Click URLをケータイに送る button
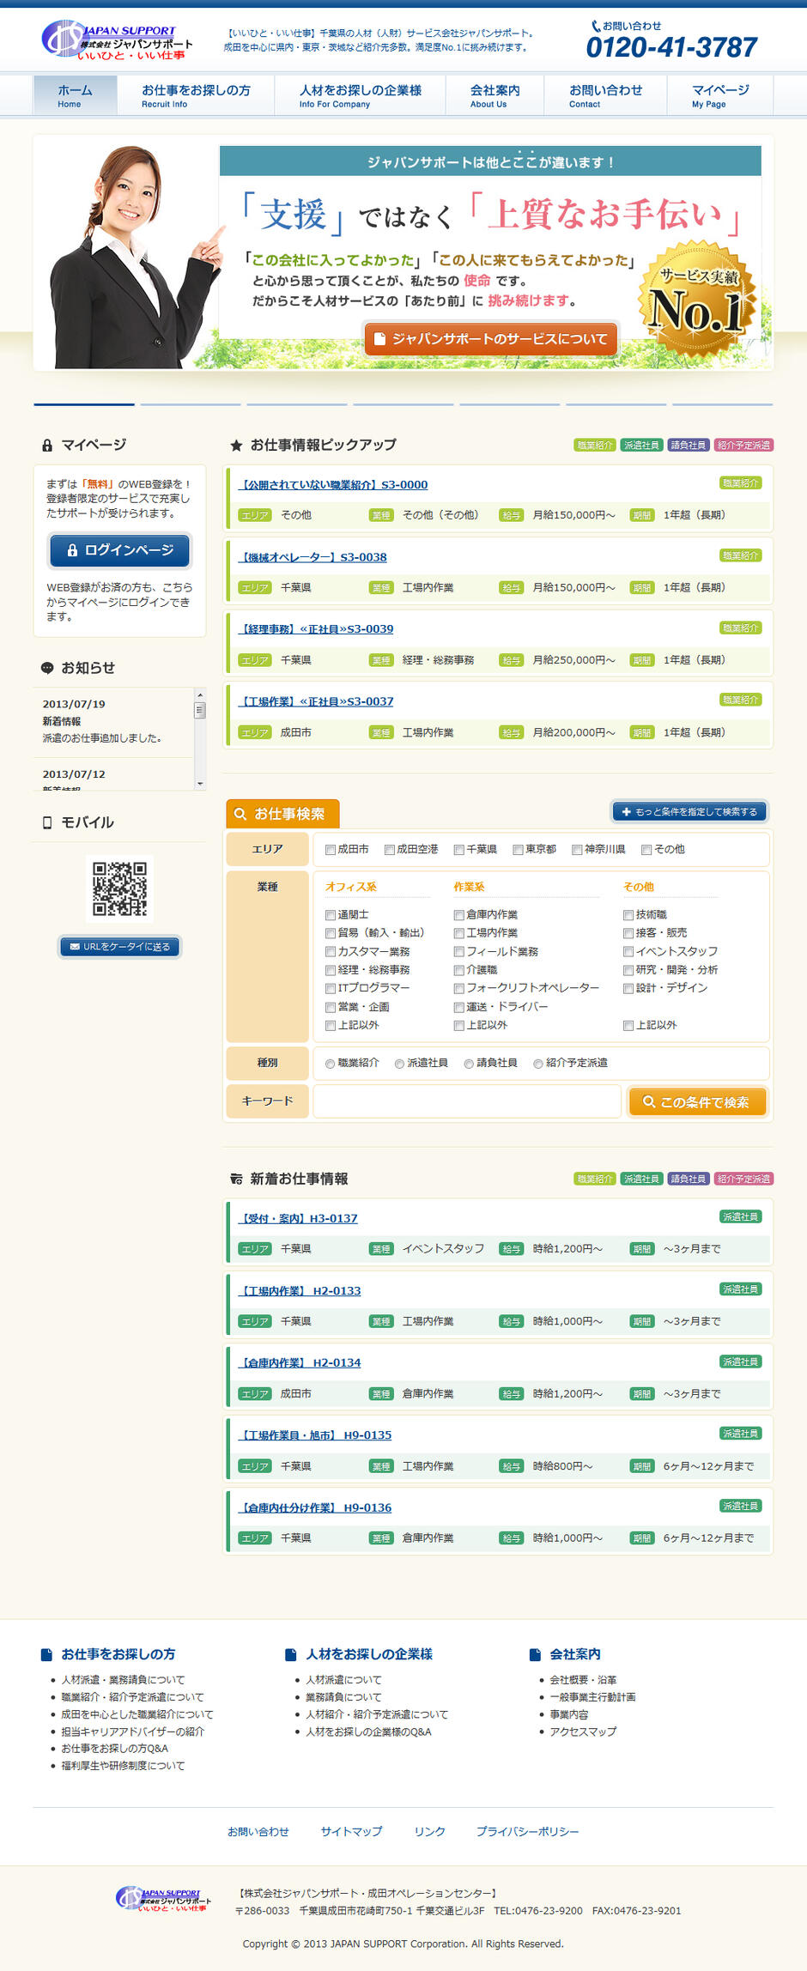This screenshot has width=807, height=1971. coord(119,947)
